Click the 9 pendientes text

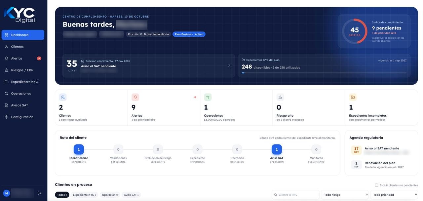(387, 28)
